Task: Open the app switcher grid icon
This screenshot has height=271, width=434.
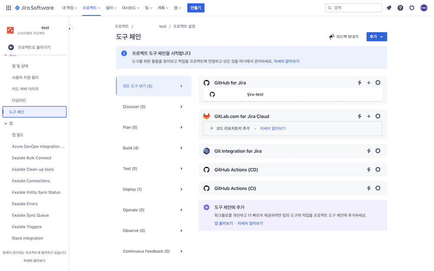Action: pos(9,8)
